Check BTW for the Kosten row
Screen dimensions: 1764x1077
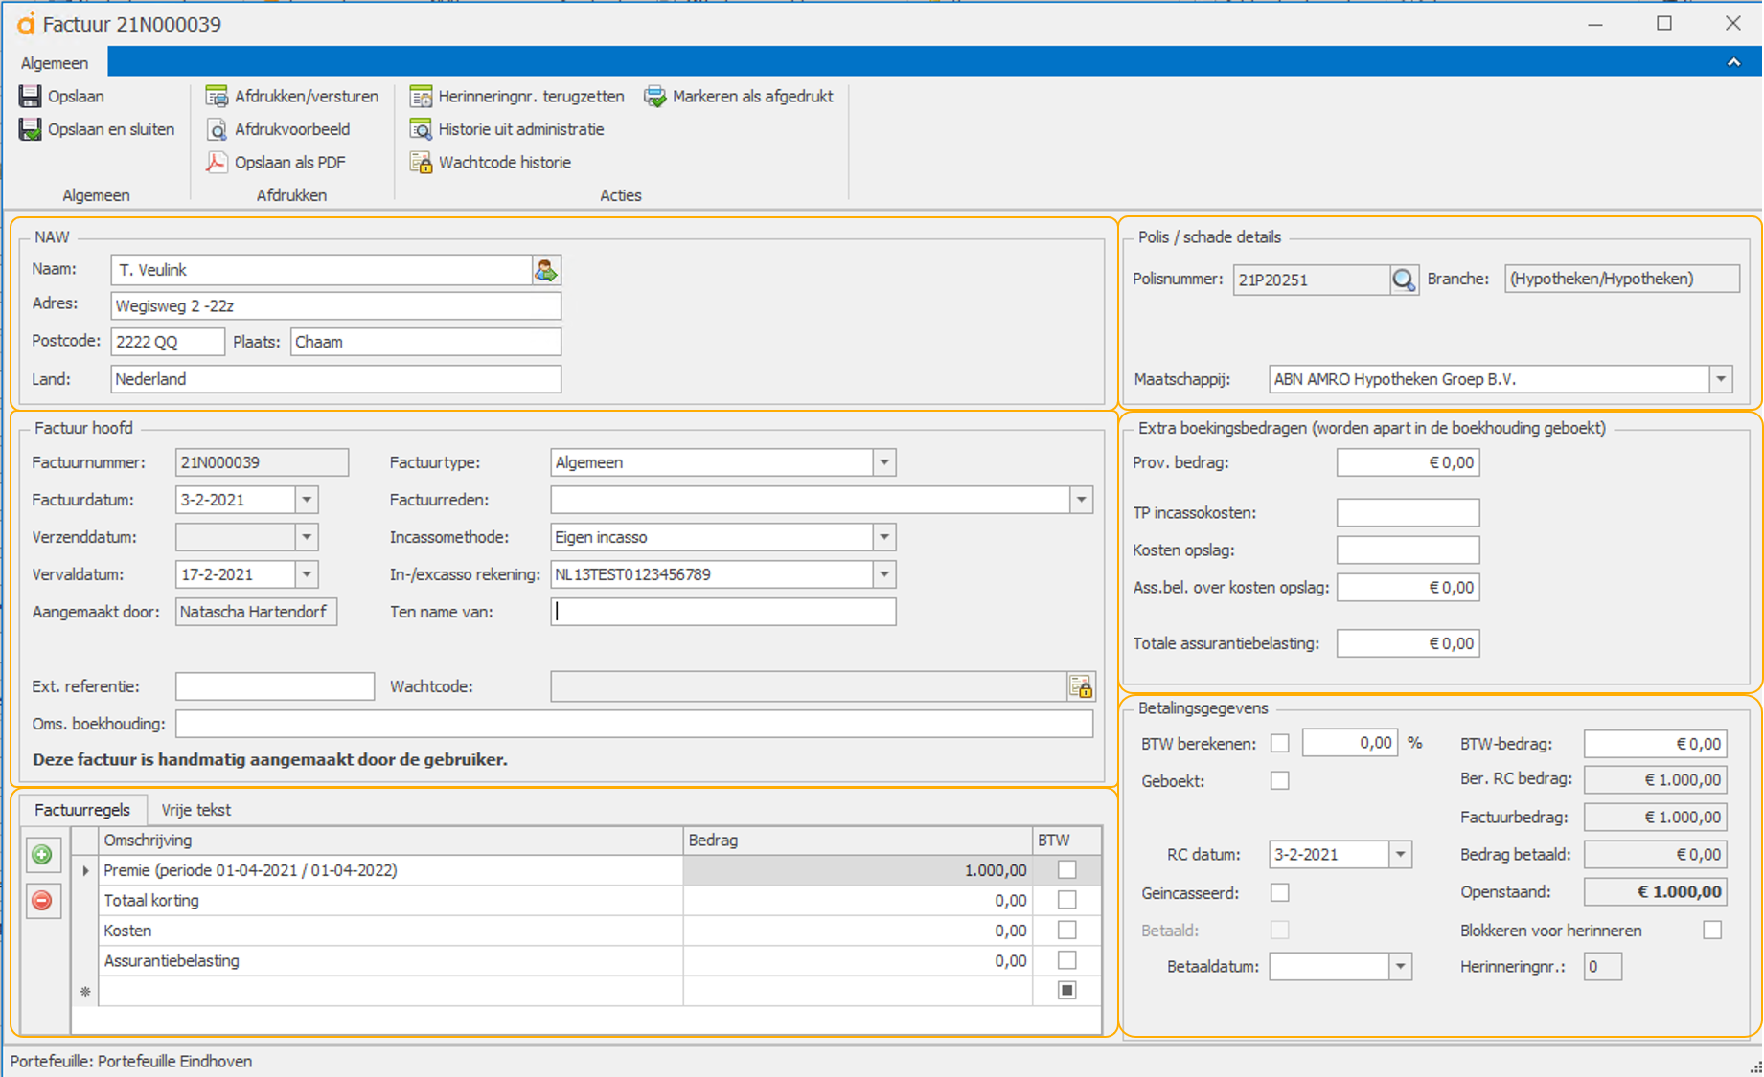click(1066, 930)
